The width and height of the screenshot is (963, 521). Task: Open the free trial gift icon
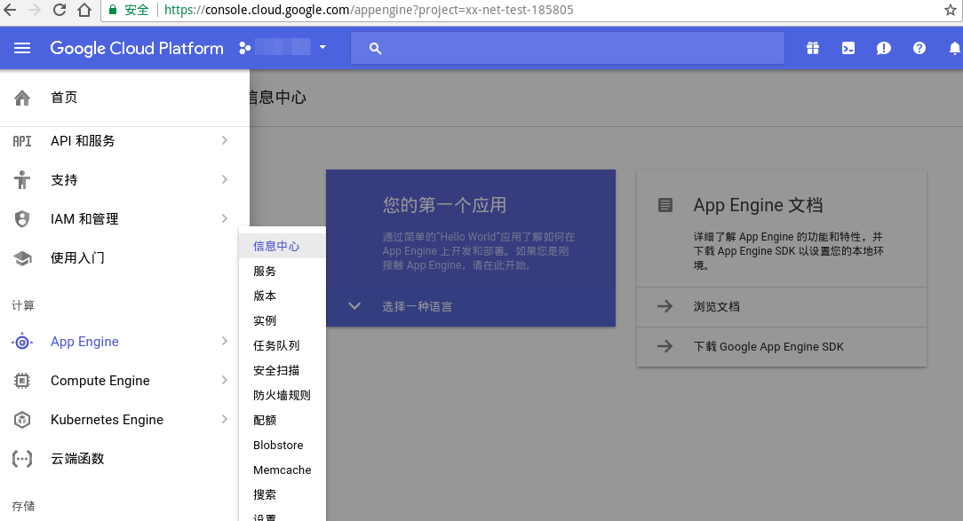pyautogui.click(x=813, y=48)
